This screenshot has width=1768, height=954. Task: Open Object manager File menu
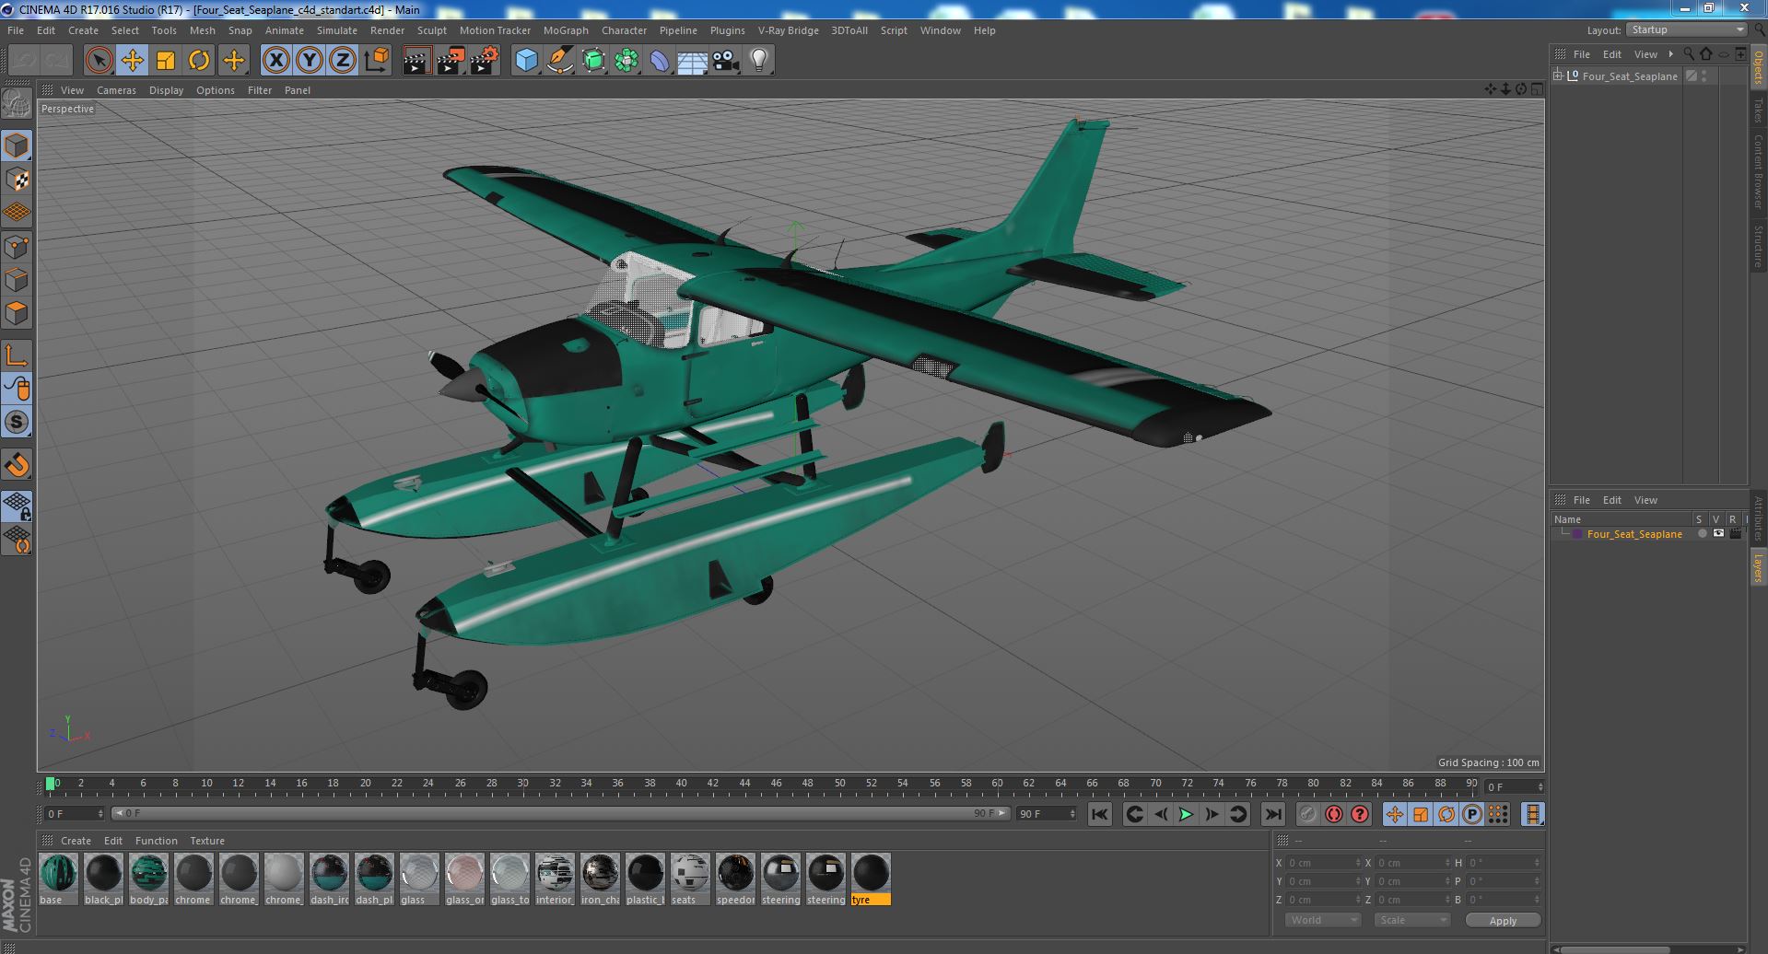1581,54
